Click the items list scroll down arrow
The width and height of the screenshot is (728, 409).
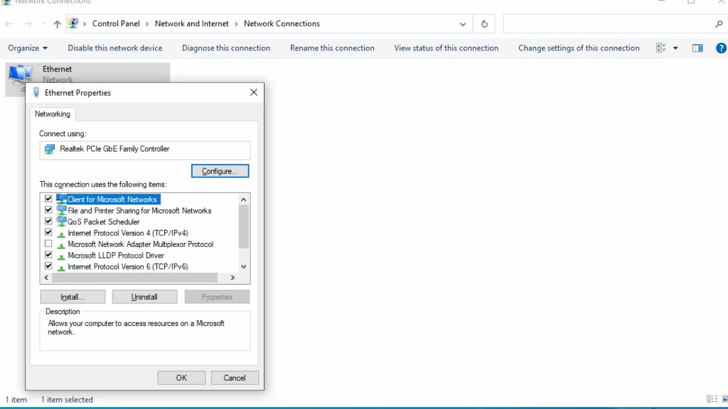244,266
